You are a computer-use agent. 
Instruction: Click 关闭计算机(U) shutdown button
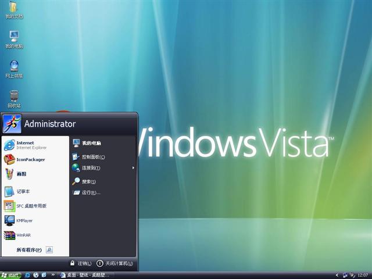point(115,263)
